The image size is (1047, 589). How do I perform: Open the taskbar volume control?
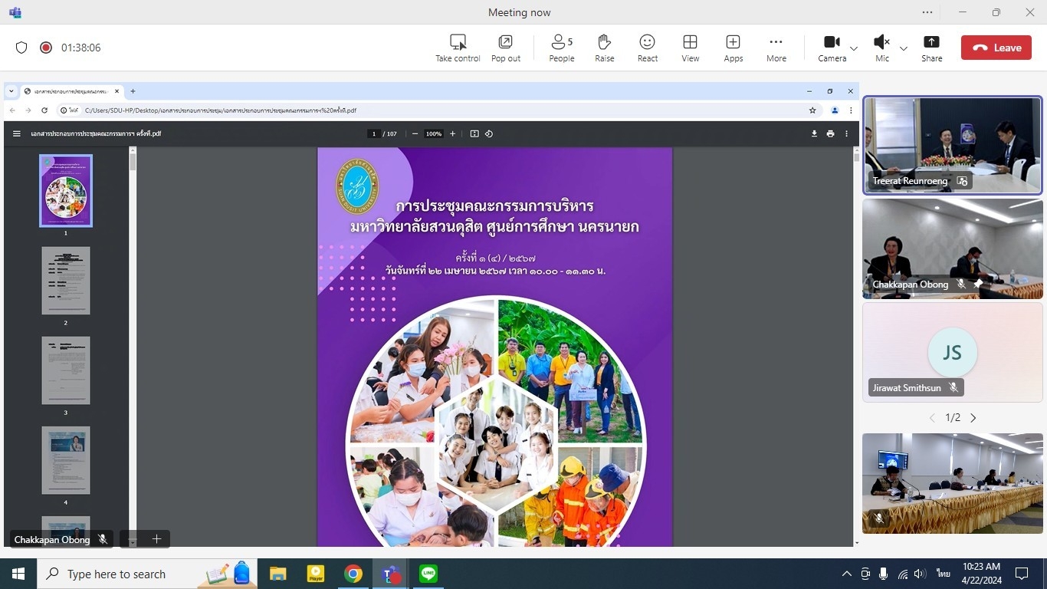[x=920, y=574]
